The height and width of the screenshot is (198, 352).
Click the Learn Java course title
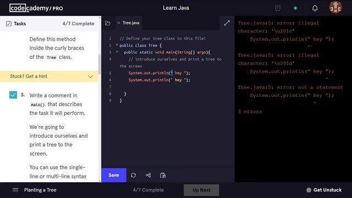[176, 8]
